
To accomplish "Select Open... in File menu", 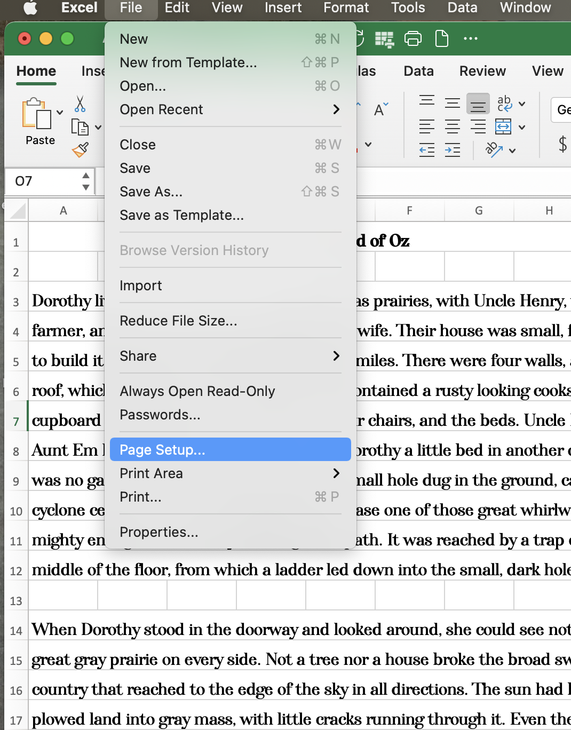I will pyautogui.click(x=231, y=86).
